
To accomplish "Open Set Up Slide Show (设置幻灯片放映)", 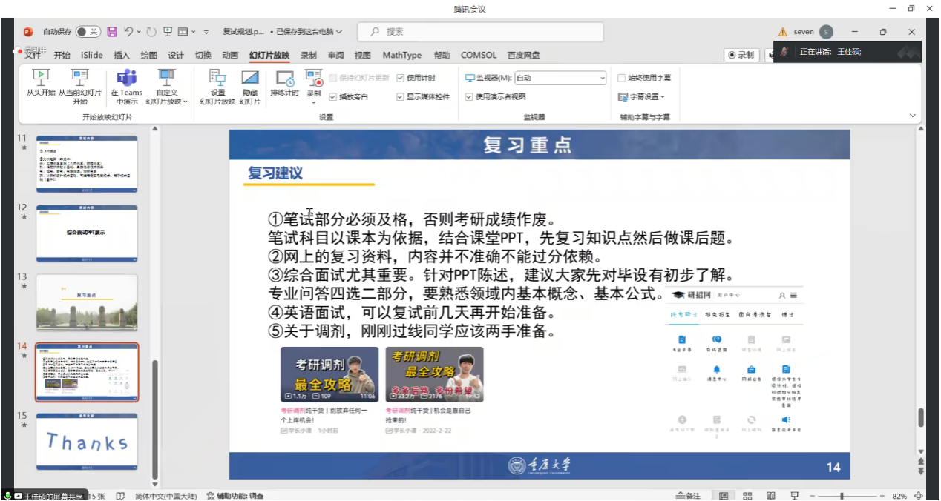I will 217,82.
